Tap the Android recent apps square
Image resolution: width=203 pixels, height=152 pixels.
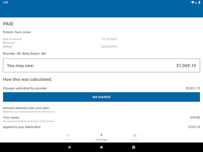[134, 147]
